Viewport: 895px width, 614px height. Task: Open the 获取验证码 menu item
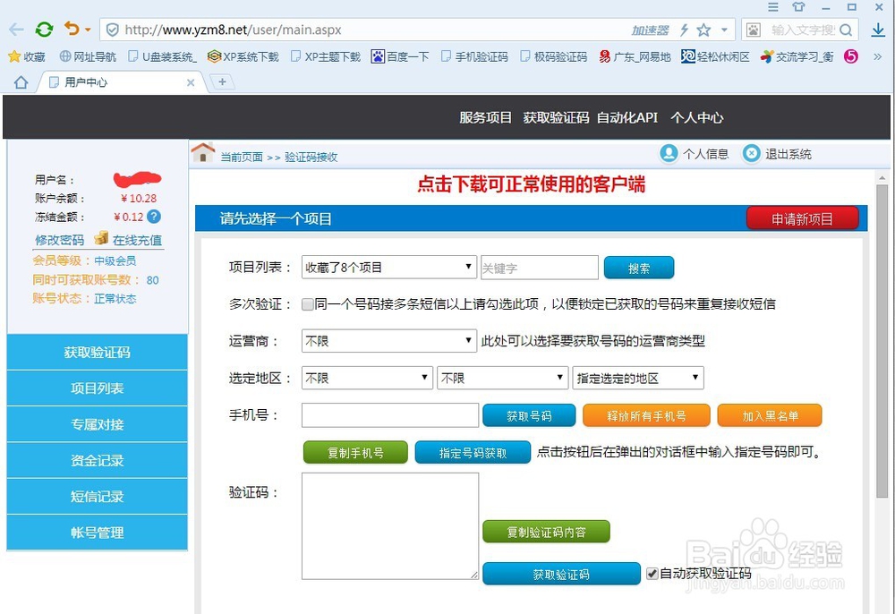coord(97,353)
